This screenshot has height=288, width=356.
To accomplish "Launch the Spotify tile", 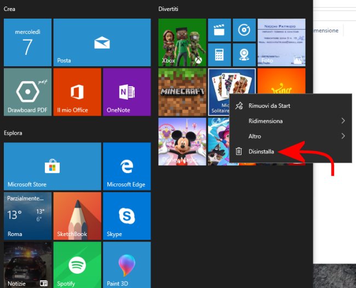I will coord(77,265).
